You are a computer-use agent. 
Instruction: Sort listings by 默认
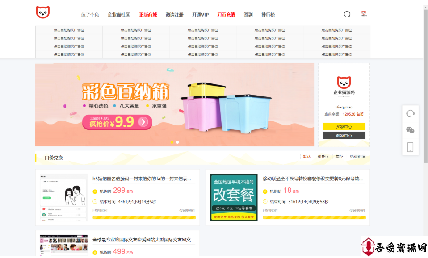pyautogui.click(x=307, y=157)
